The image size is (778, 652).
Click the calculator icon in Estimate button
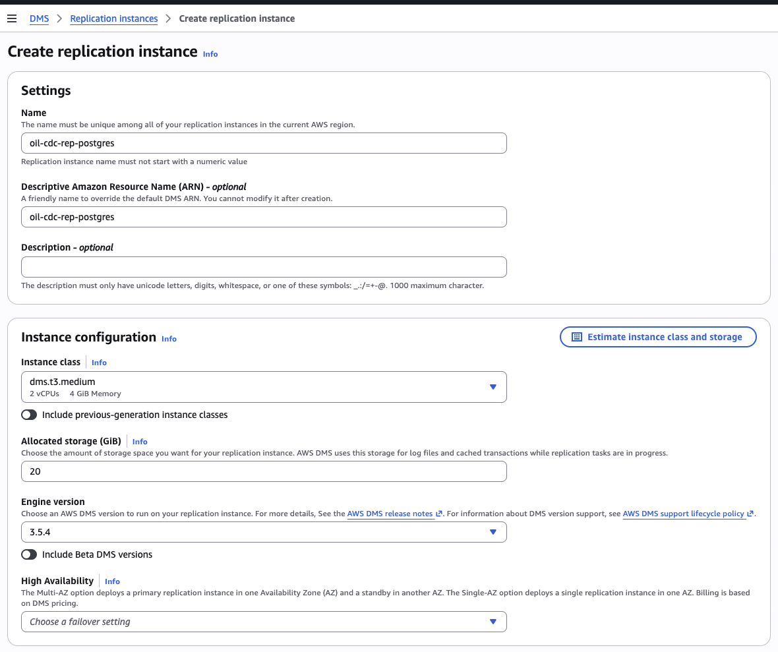click(x=576, y=337)
